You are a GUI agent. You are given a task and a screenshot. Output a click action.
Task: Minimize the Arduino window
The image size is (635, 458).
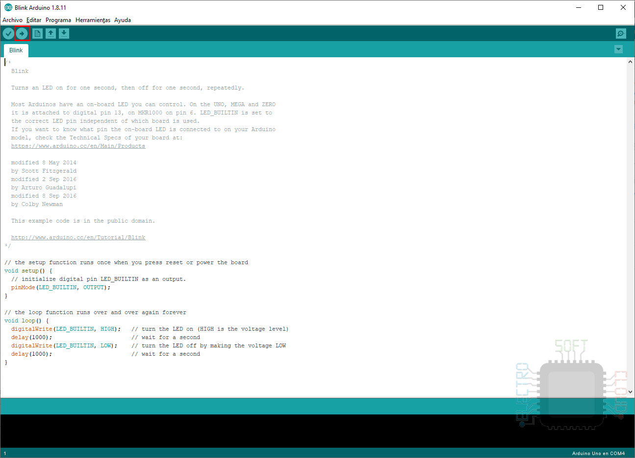pyautogui.click(x=579, y=7)
